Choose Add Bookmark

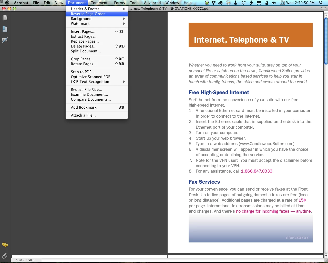point(97,107)
